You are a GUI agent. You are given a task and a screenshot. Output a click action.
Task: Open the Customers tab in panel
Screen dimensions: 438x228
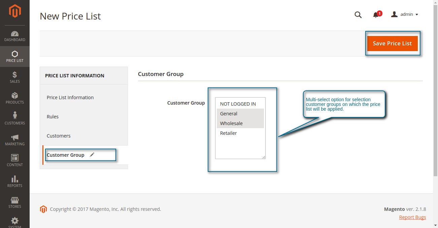point(59,136)
